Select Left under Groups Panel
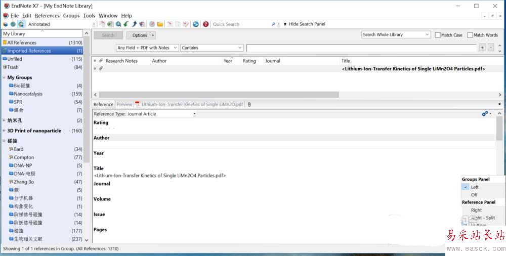Viewport: 506px width, 256px height. pyautogui.click(x=475, y=187)
